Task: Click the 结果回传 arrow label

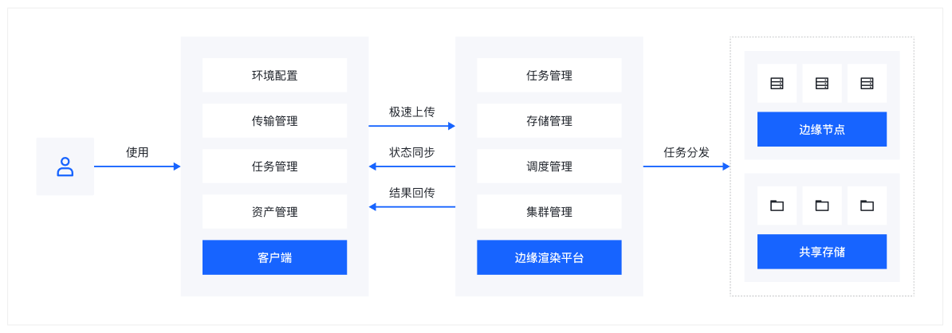Action: pos(411,194)
